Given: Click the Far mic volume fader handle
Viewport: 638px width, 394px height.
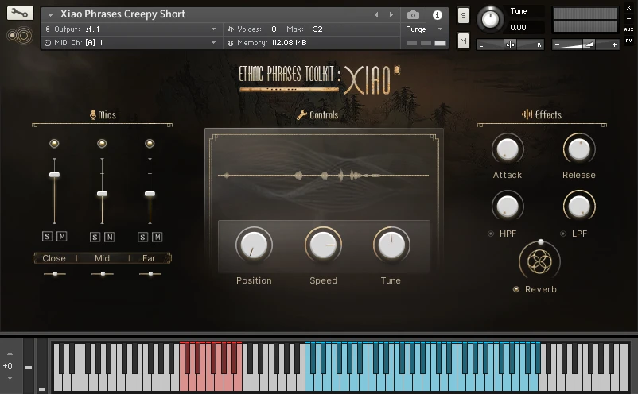Looking at the screenshot, I should 150,194.
